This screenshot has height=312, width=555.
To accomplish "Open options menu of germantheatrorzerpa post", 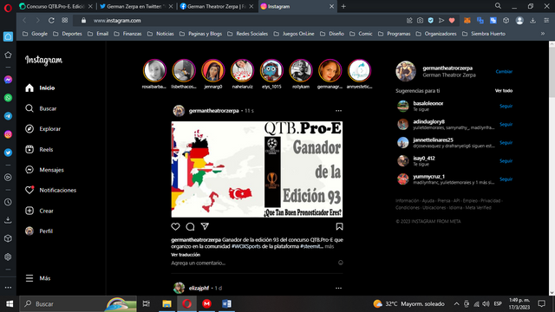I will (338, 111).
